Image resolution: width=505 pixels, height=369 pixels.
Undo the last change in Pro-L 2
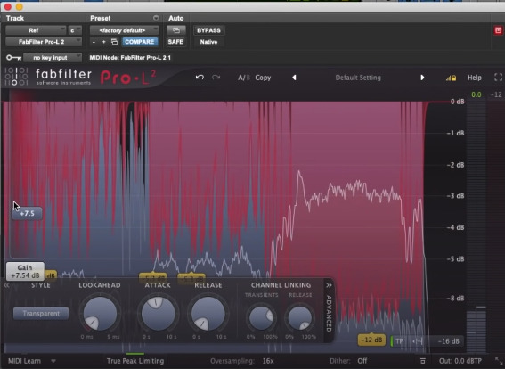200,78
